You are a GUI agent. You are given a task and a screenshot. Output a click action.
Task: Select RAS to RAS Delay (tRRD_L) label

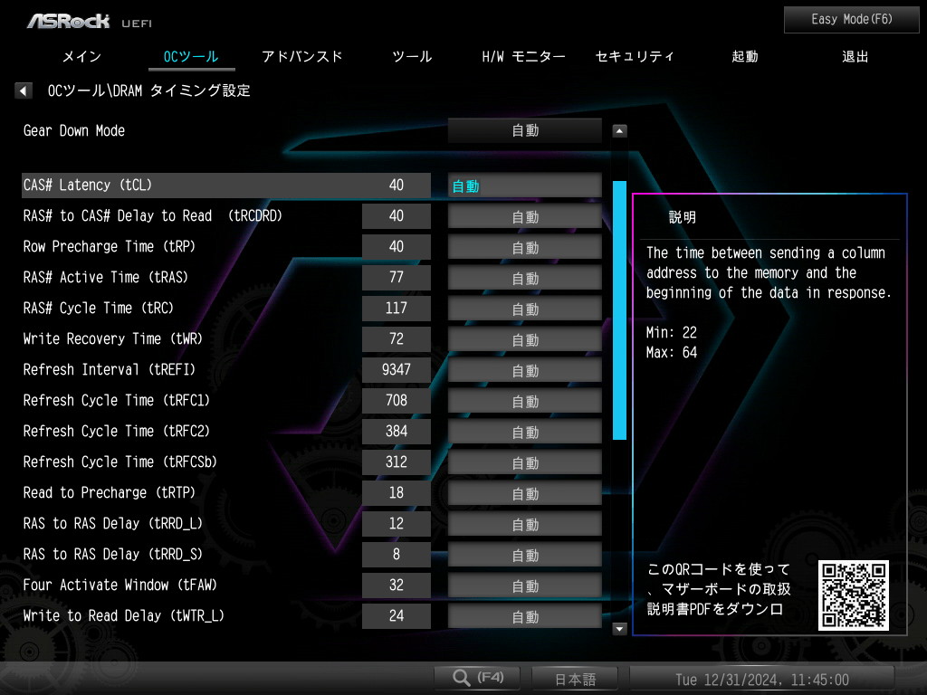point(113,523)
